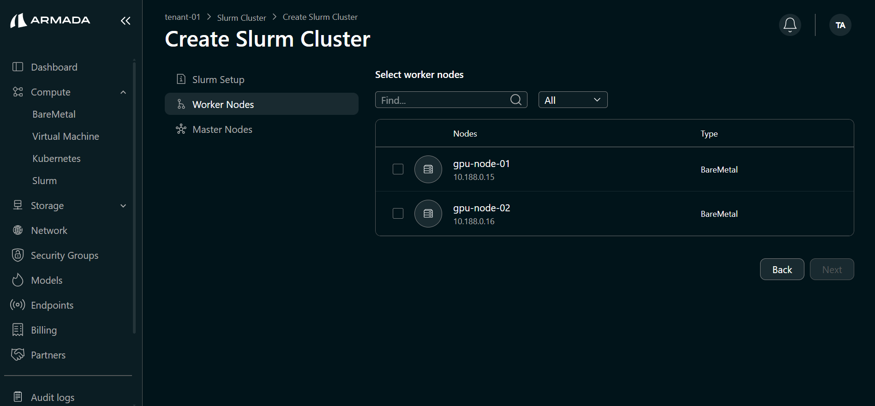Click the Select worker nodes heading
This screenshot has width=875, height=406.
pos(419,75)
